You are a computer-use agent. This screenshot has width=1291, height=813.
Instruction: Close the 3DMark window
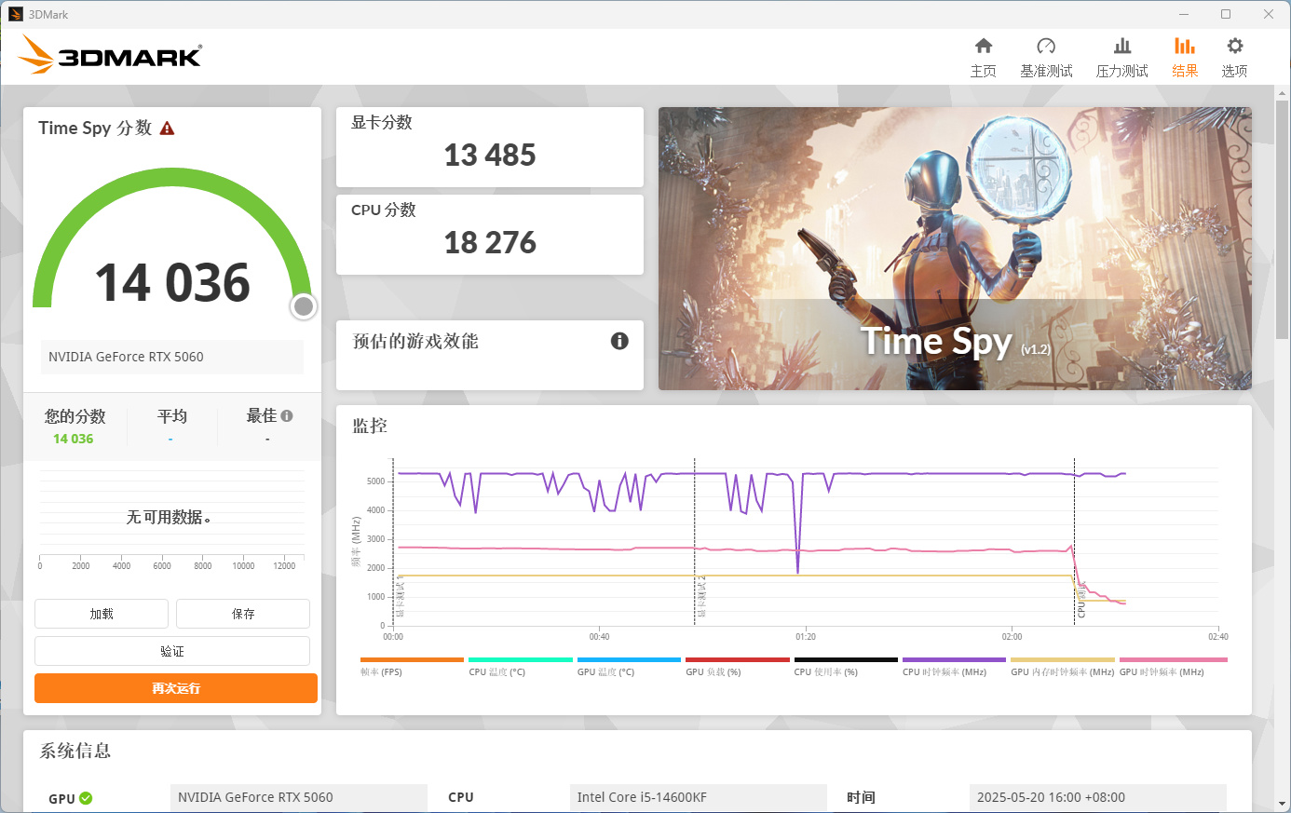pyautogui.click(x=1269, y=14)
